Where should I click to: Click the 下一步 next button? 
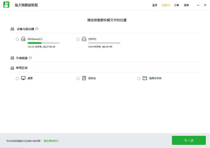[189, 140]
